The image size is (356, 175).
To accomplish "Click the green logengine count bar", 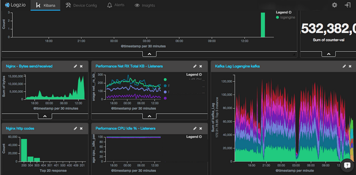I will click(263, 25).
